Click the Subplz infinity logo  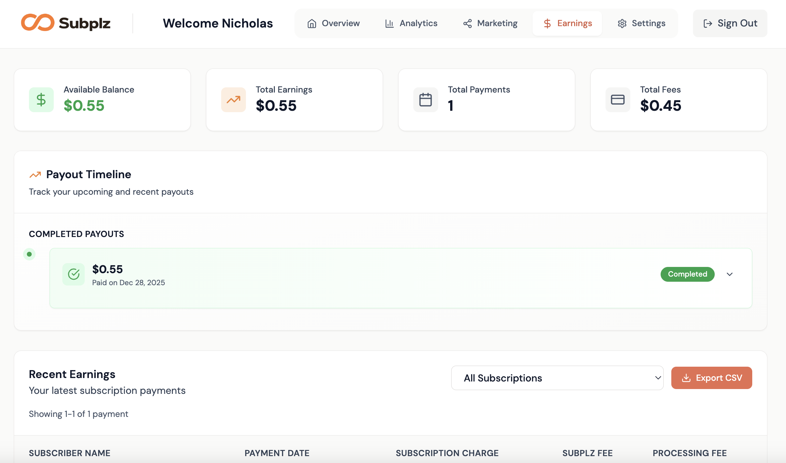(38, 23)
